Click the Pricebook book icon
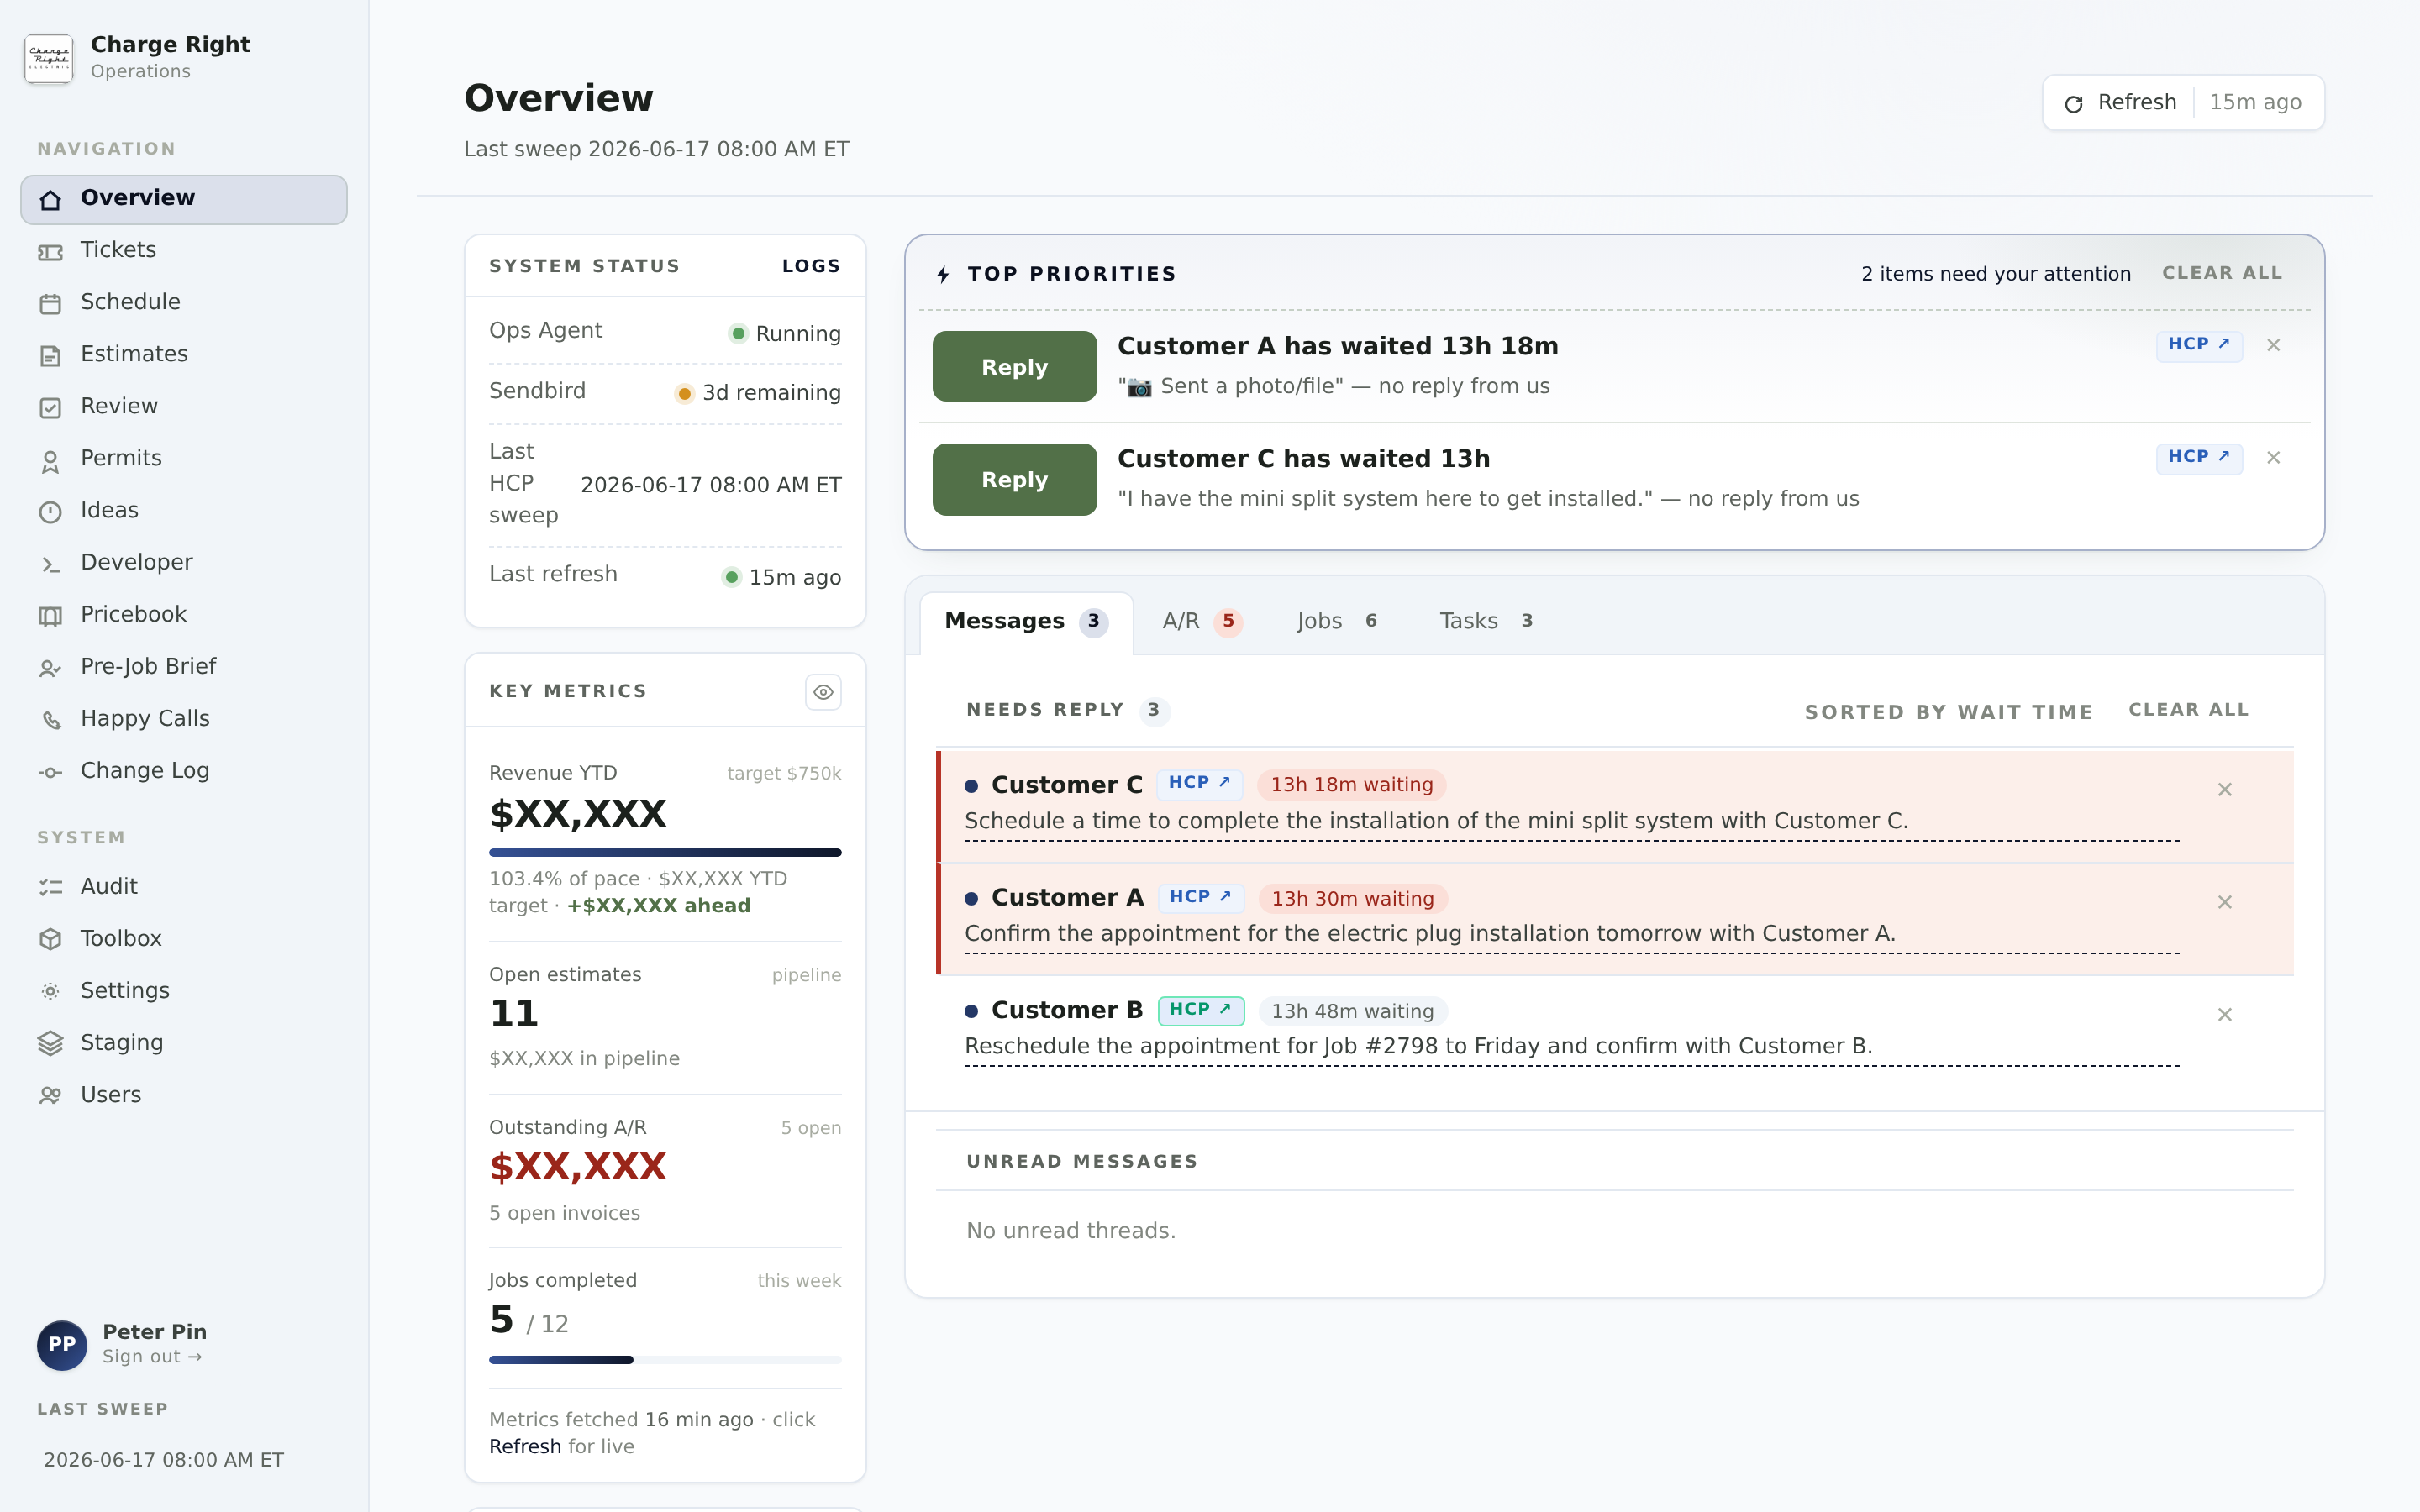This screenshot has width=2420, height=1512. coord(51,616)
